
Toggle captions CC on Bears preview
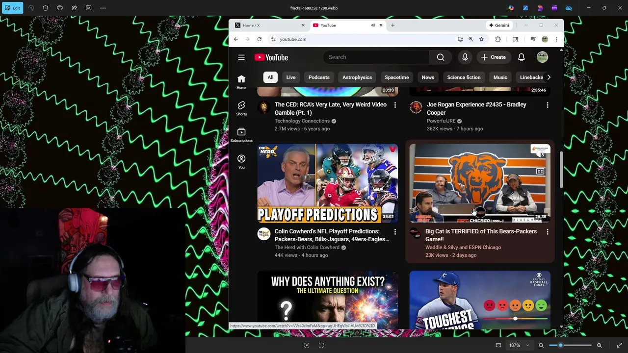coord(540,172)
